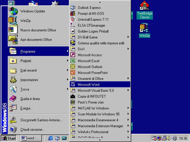Switch to the word taskbar button
Viewport: 190px width, 142px height.
[31, 138]
